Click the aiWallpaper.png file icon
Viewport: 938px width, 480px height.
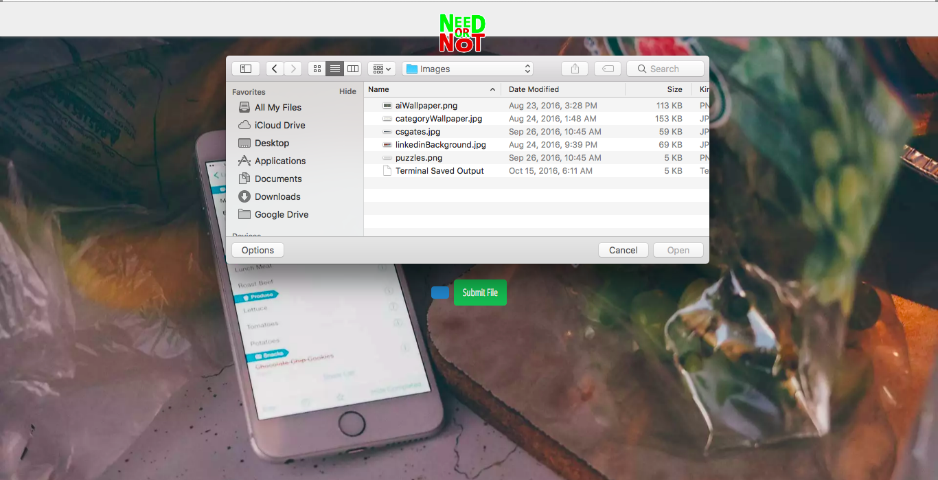(387, 106)
